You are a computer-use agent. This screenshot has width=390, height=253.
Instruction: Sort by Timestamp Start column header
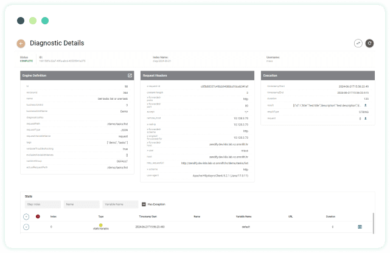148,216
